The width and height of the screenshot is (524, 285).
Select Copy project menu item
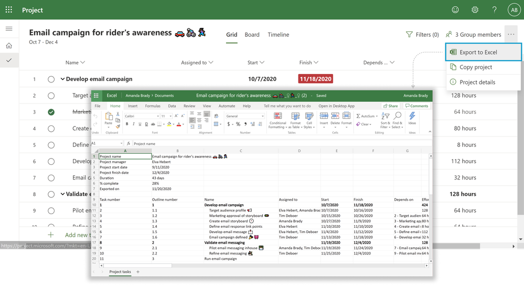[x=484, y=67]
